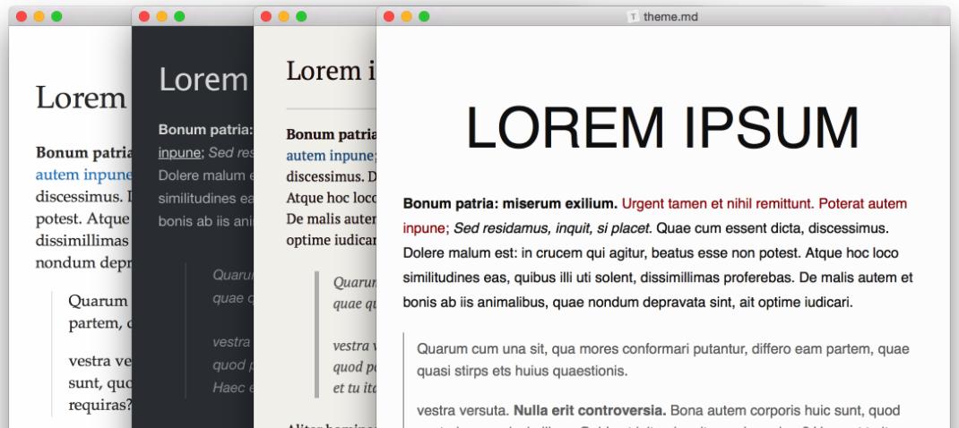Click bold text 'Bonum patria: miserum exilium.' in front window
This screenshot has height=428, width=959.
510,203
